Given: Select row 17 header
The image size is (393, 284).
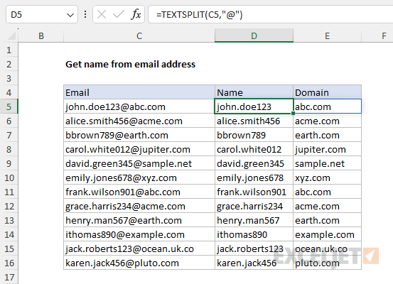Looking at the screenshot, I should 9,277.
